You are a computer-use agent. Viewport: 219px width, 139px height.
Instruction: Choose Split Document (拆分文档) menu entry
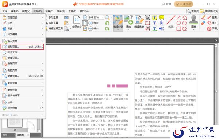point(23,52)
